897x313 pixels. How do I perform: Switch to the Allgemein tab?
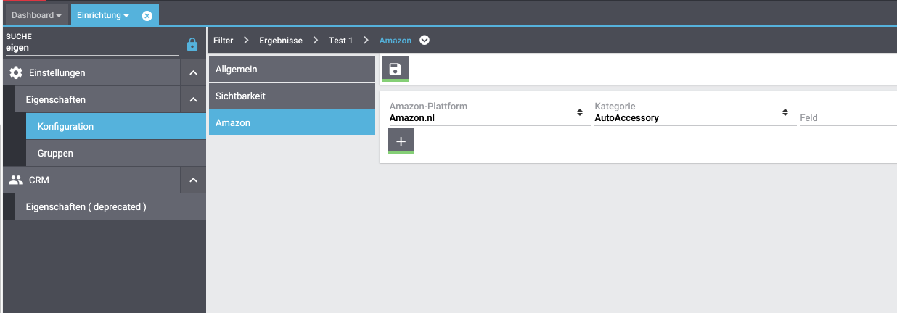[292, 70]
